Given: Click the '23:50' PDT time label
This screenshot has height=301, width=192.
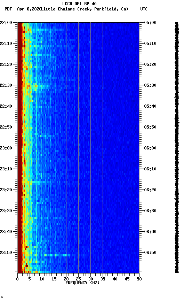Looking at the screenshot, I should (x=6, y=253).
